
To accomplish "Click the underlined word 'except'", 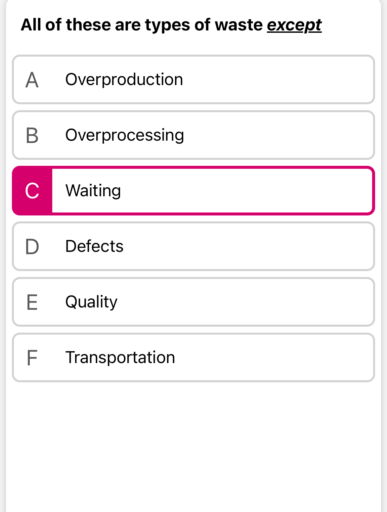I will point(294,25).
